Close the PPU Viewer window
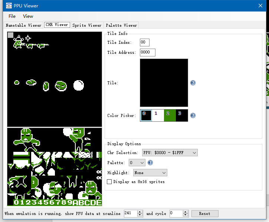 [260, 6]
